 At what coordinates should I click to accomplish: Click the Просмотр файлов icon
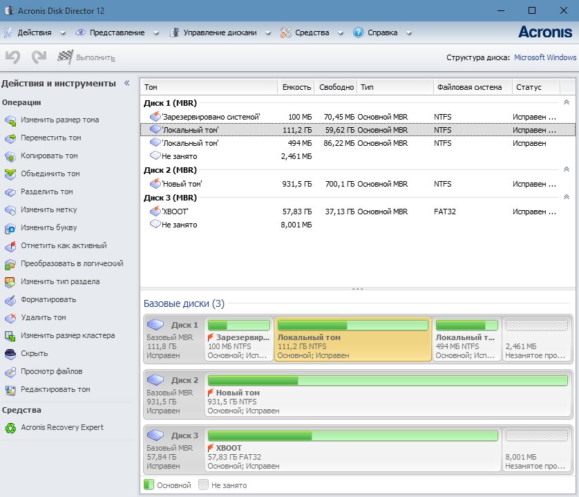pos(10,372)
